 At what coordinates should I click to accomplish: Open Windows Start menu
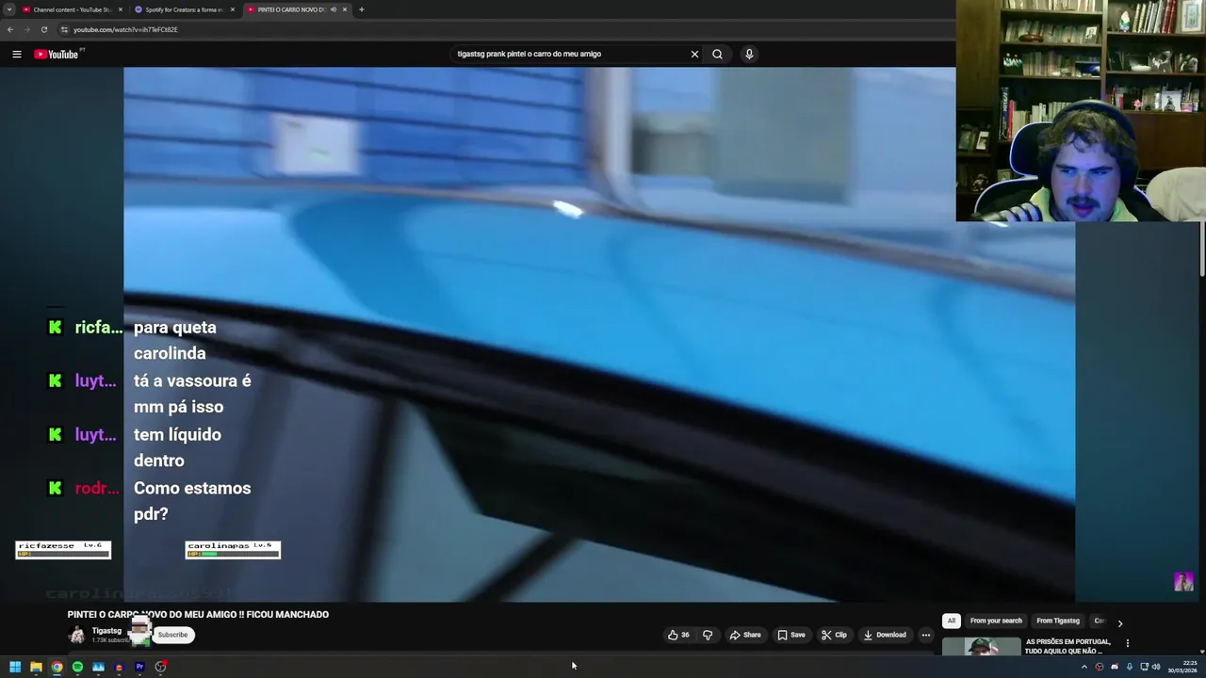click(15, 667)
